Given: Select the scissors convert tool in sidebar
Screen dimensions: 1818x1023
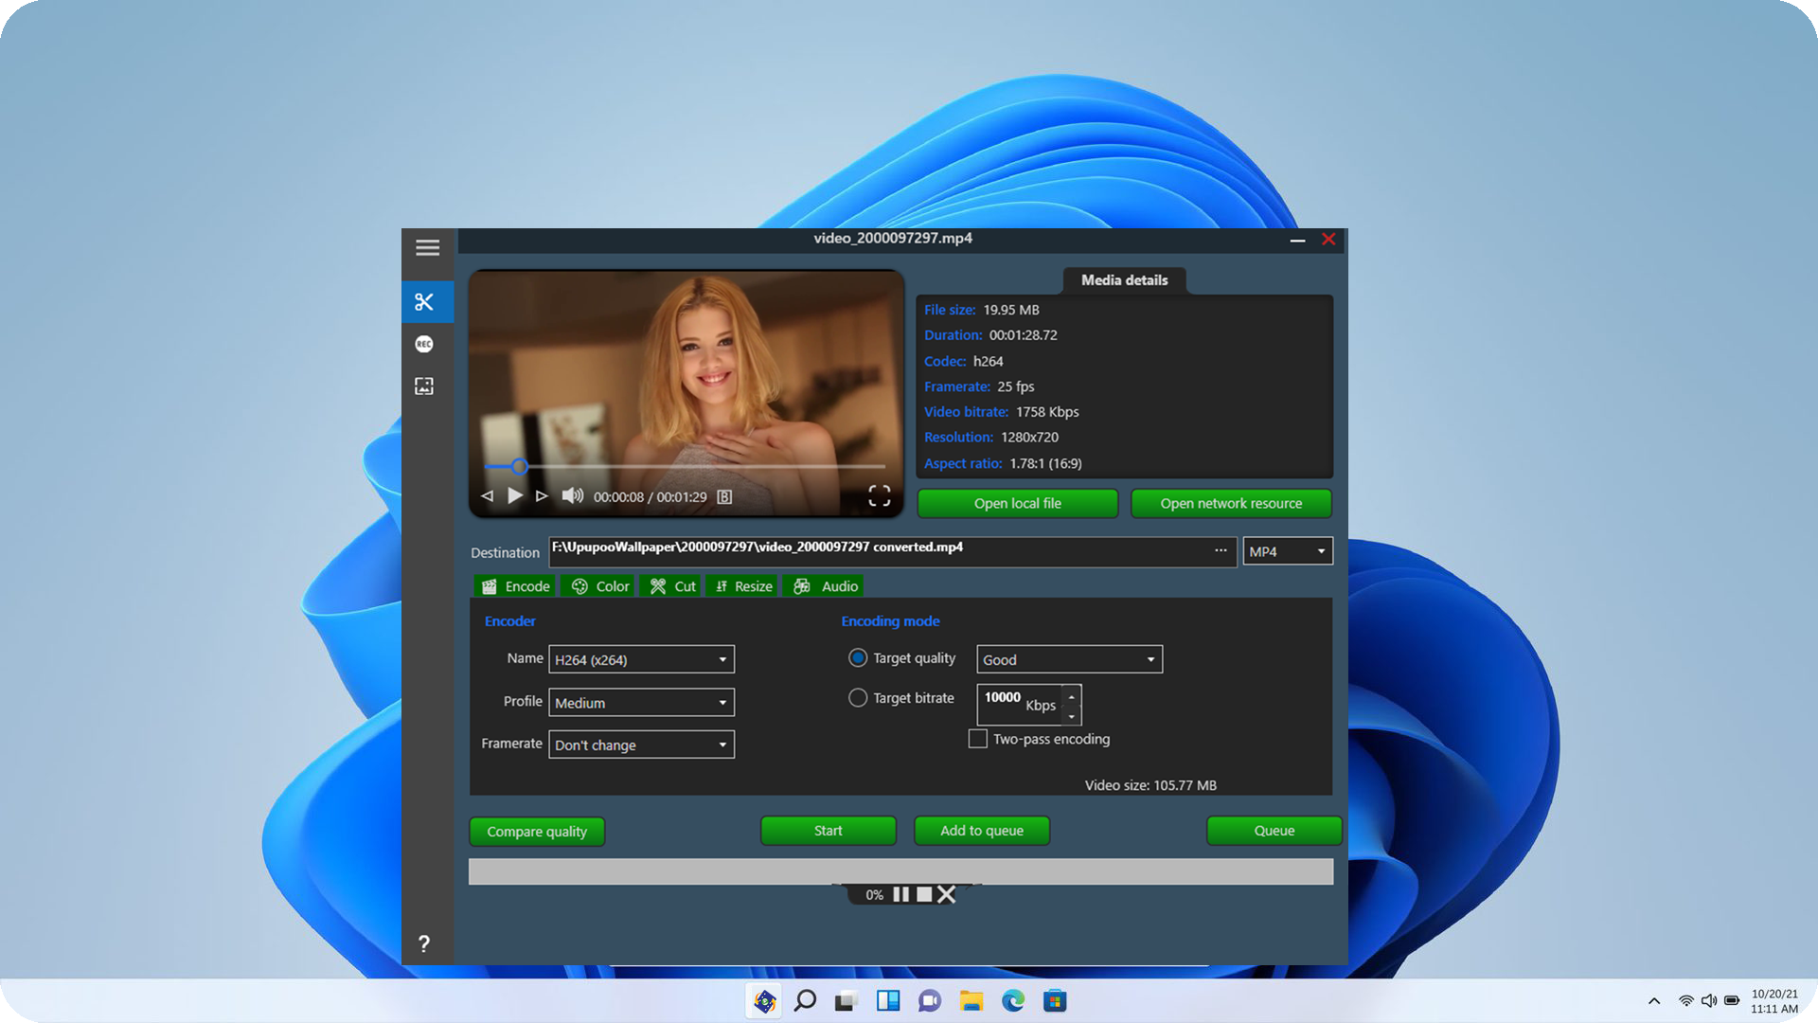Looking at the screenshot, I should click(x=424, y=302).
